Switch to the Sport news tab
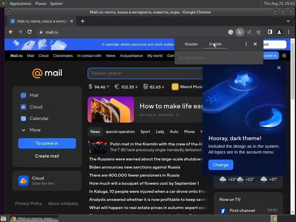The height and width of the screenshot is (222, 296). (145, 132)
